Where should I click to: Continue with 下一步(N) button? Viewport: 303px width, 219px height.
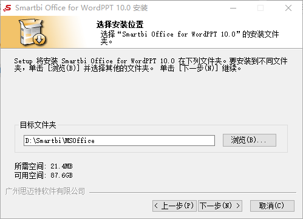pos(220,206)
